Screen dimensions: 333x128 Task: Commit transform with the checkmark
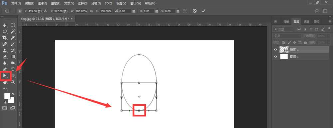point(203,11)
